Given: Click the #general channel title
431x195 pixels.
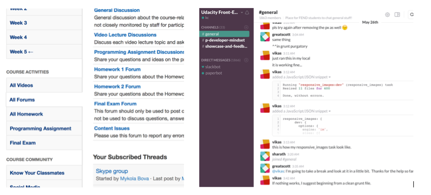Looking at the screenshot, I should point(268,12).
